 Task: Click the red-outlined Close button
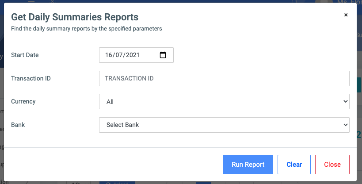(332, 165)
